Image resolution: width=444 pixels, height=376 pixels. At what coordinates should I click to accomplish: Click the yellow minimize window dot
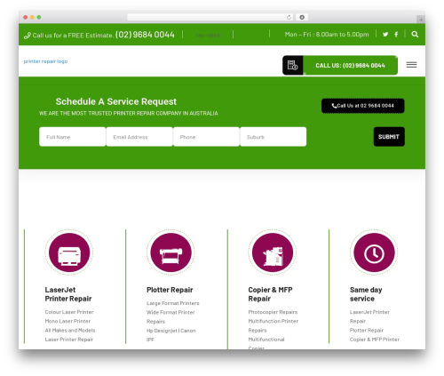32,17
